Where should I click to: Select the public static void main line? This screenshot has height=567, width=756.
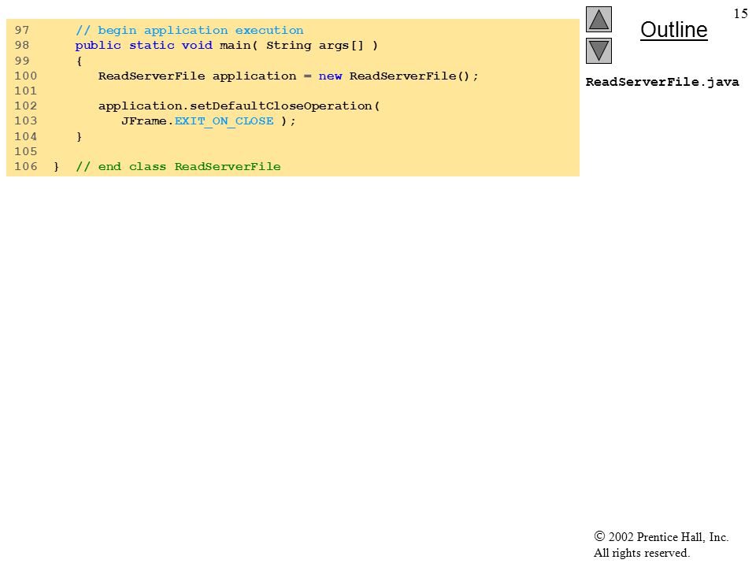pos(227,46)
